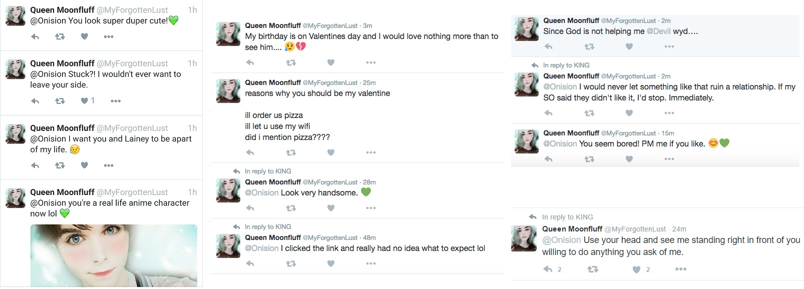Retweet the 'reasons why' valentine tweet
The image size is (804, 289).
[291, 152]
